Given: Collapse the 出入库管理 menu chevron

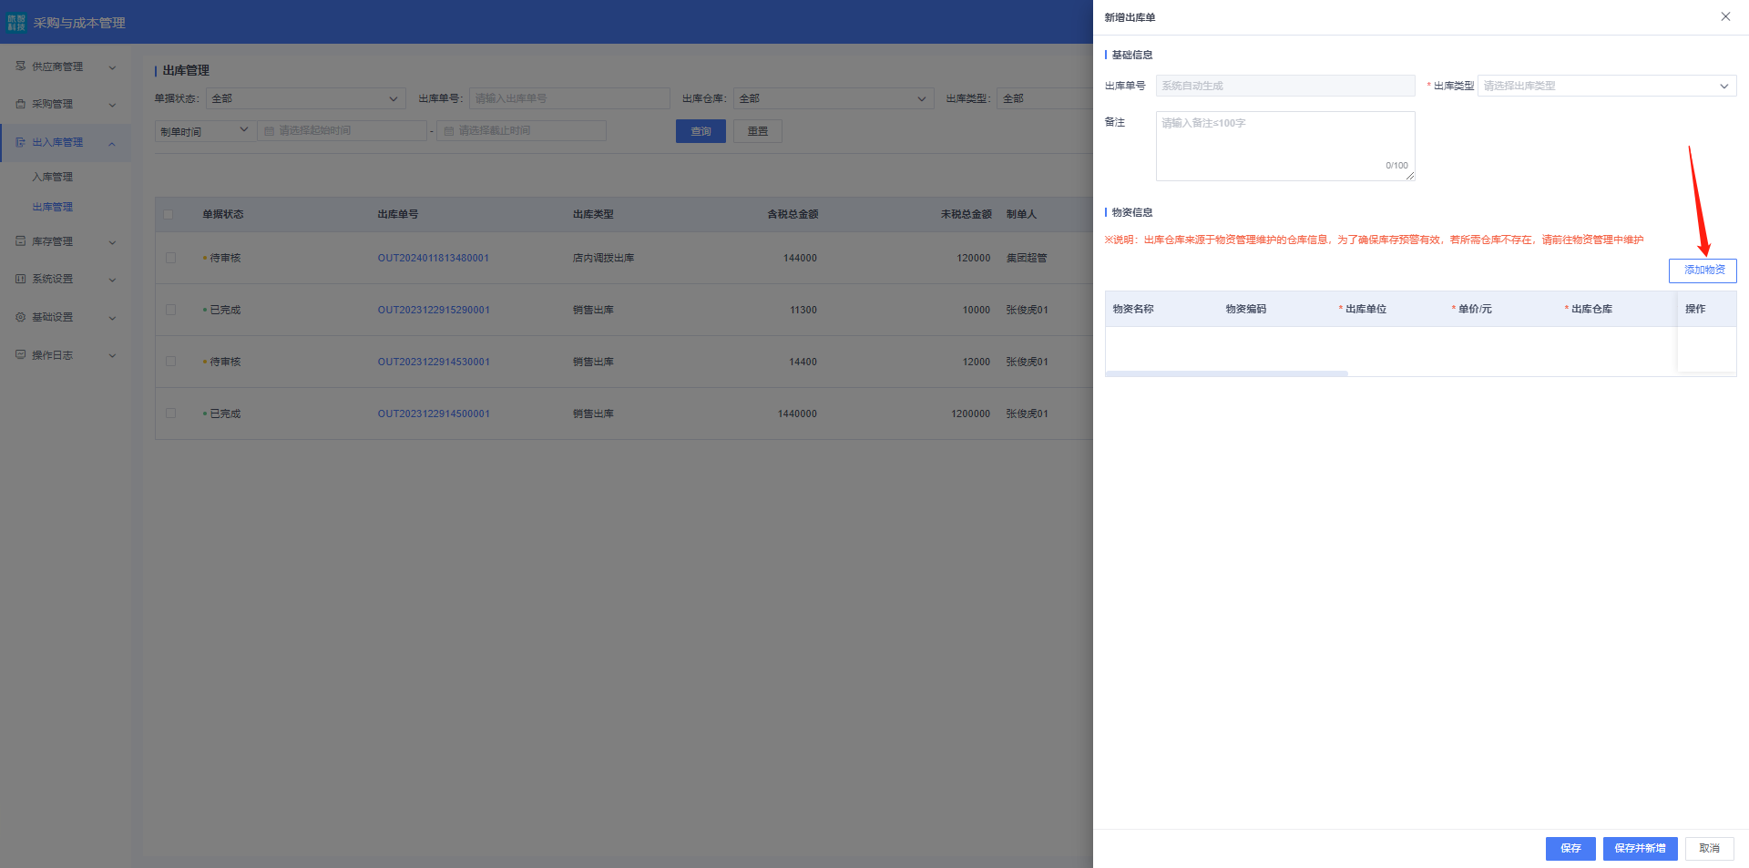Looking at the screenshot, I should [112, 143].
